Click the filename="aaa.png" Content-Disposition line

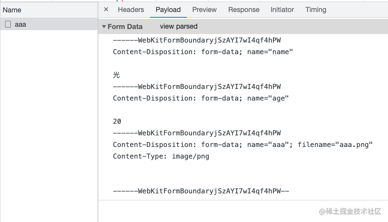pos(243,145)
